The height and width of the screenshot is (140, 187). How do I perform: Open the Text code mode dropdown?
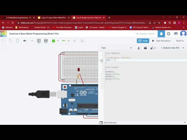coord(116,48)
